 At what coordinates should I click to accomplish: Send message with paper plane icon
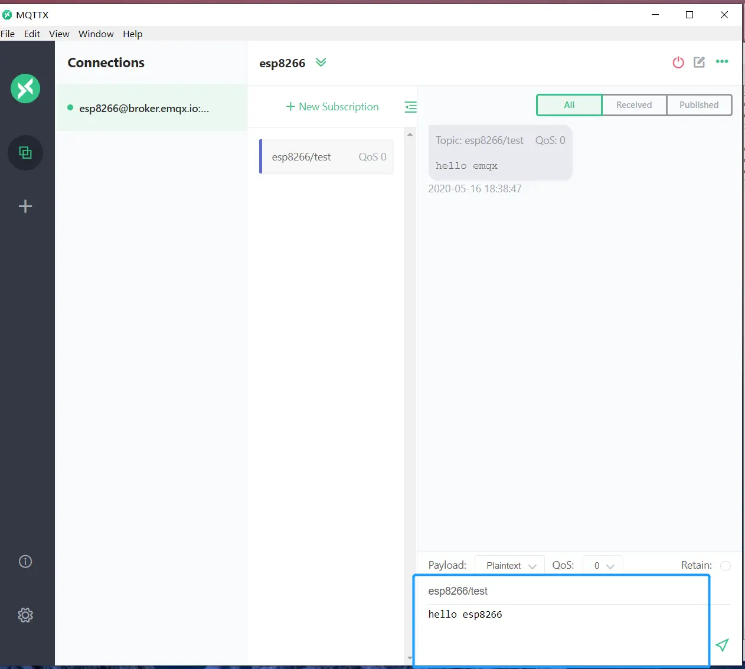[x=721, y=645]
